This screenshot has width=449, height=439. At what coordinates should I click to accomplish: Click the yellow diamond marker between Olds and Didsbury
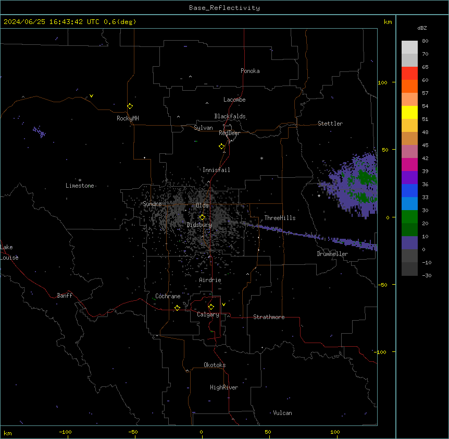click(203, 217)
